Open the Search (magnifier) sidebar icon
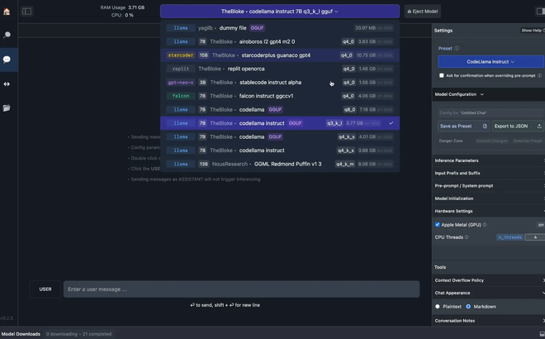545x339 pixels. click(7, 35)
